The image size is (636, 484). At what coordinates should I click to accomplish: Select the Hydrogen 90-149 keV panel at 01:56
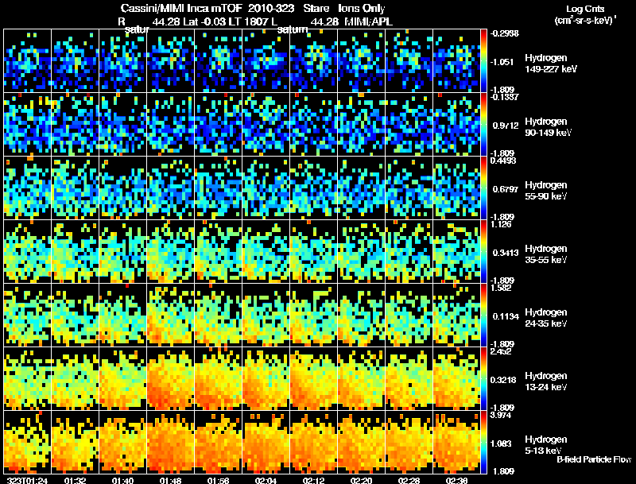point(218,125)
